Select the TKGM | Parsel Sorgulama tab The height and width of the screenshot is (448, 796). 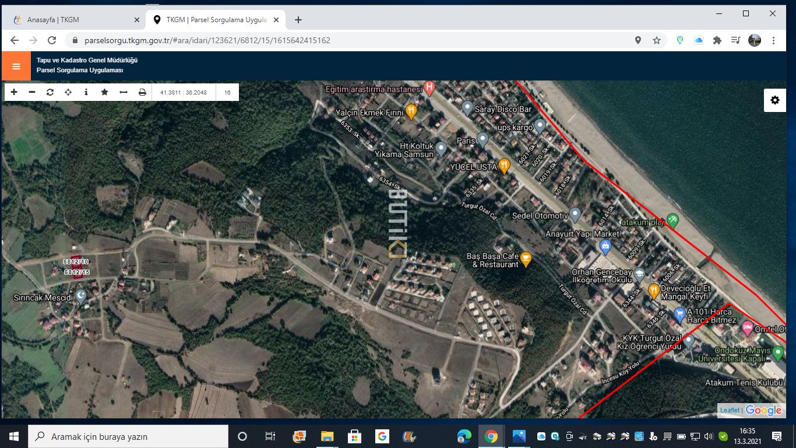pyautogui.click(x=216, y=20)
